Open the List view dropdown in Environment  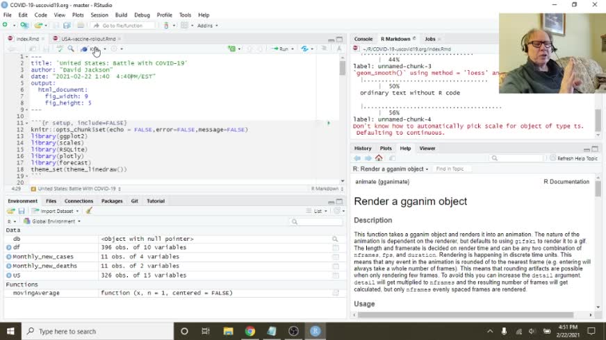(x=316, y=211)
